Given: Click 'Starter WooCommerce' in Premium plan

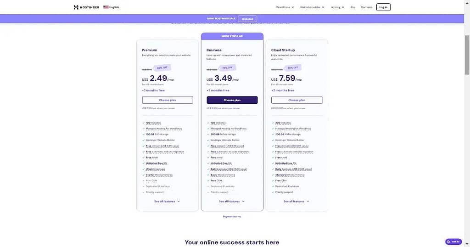Looking at the screenshot, I should [x=159, y=175].
